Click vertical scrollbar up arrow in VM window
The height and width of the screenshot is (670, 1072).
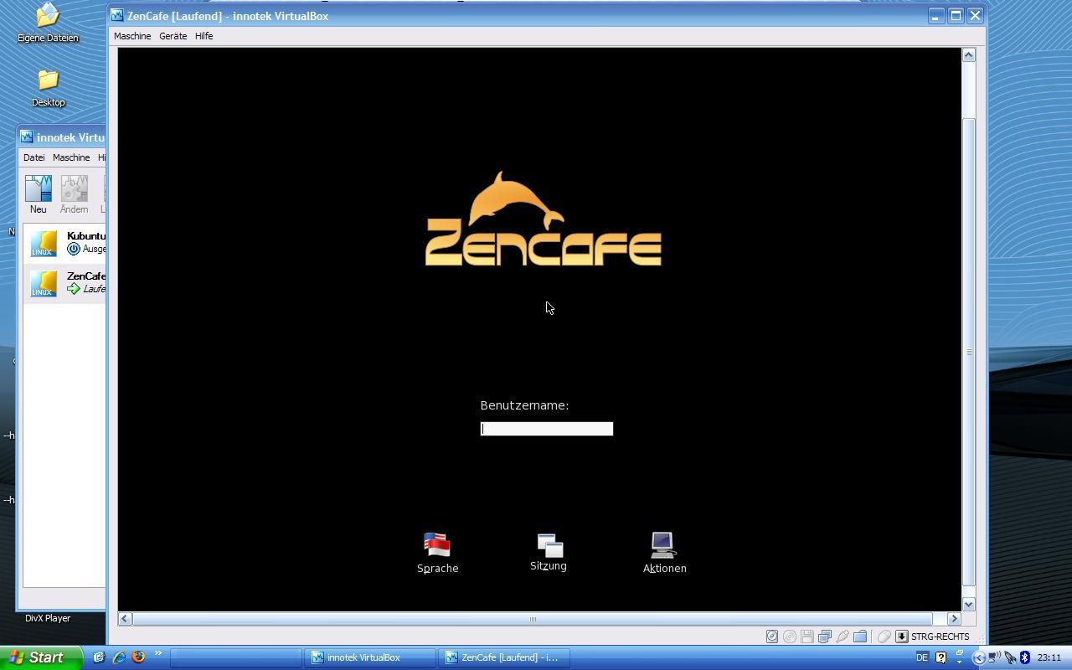[969, 54]
